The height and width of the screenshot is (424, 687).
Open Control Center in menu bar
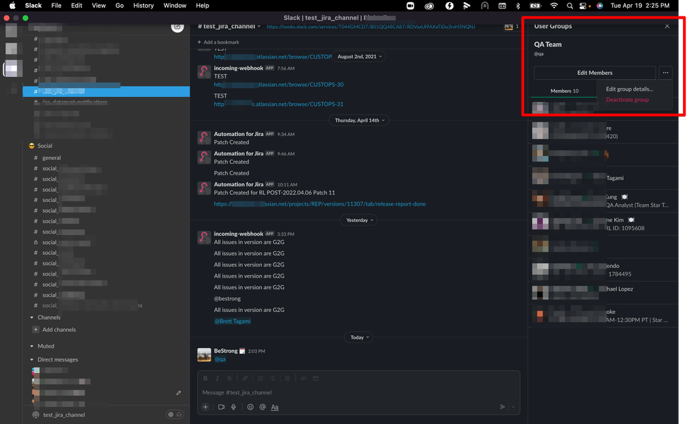coord(584,5)
